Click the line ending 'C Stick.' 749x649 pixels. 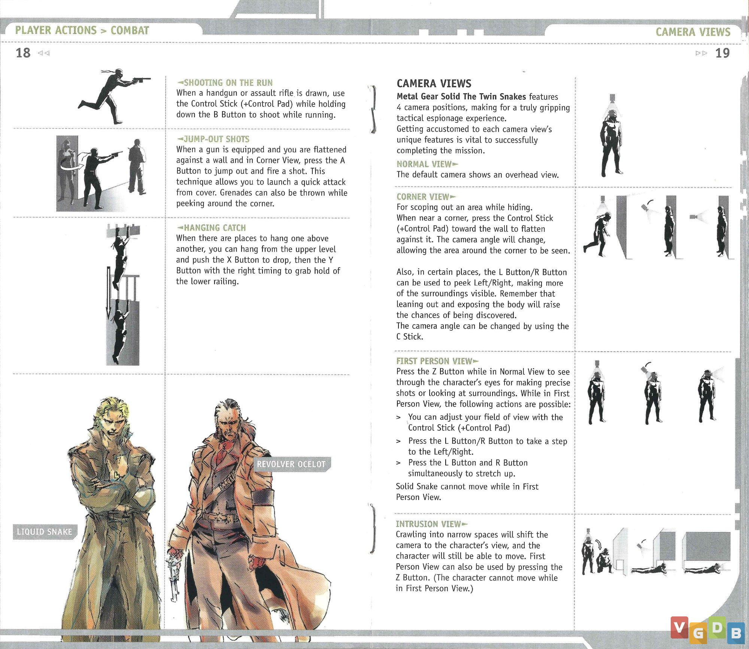(410, 337)
